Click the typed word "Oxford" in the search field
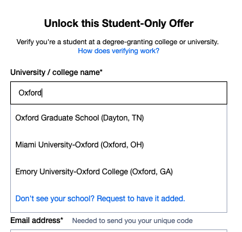Image resolution: width=242 pixels, height=232 pixels. (x=30, y=93)
